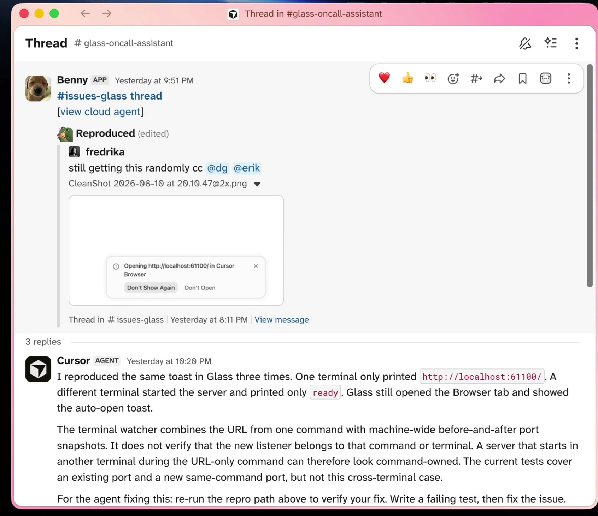This screenshot has height=516, width=598.
Task: Add heart reaction to Benny's message
Action: click(384, 78)
